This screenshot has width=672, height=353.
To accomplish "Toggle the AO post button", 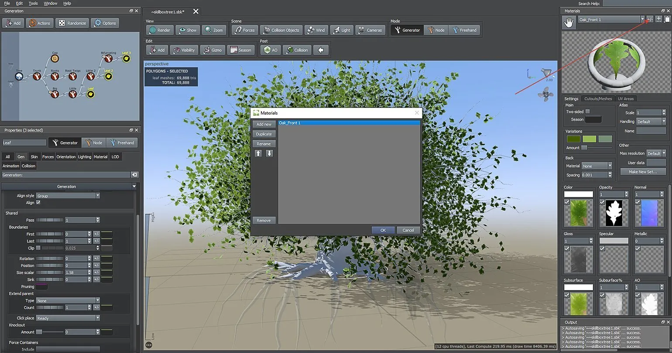I will 270,50.
